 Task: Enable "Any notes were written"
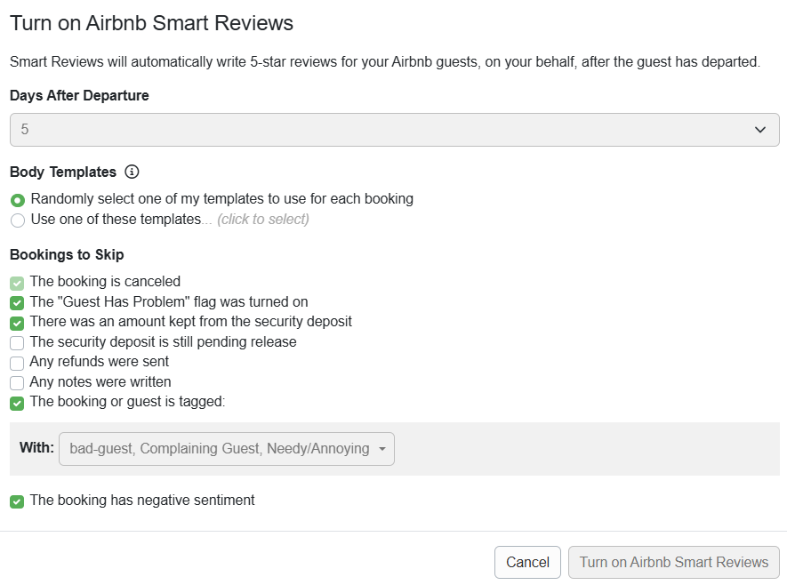15,381
